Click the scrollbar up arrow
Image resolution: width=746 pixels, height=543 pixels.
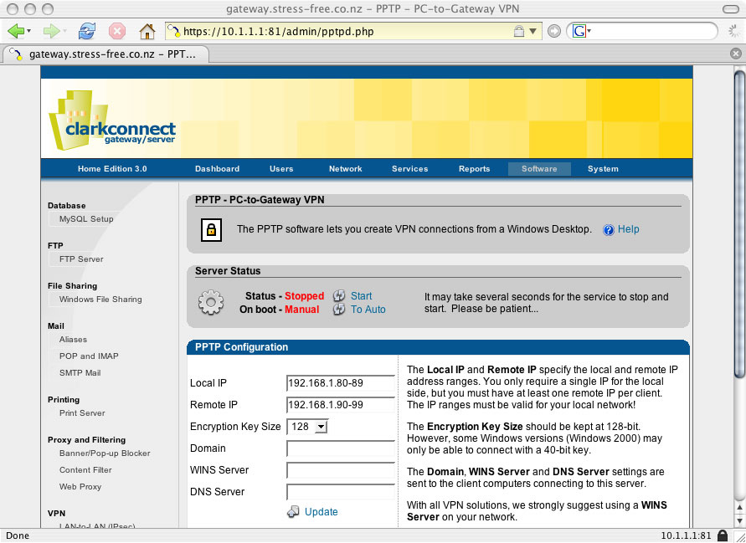(x=739, y=508)
